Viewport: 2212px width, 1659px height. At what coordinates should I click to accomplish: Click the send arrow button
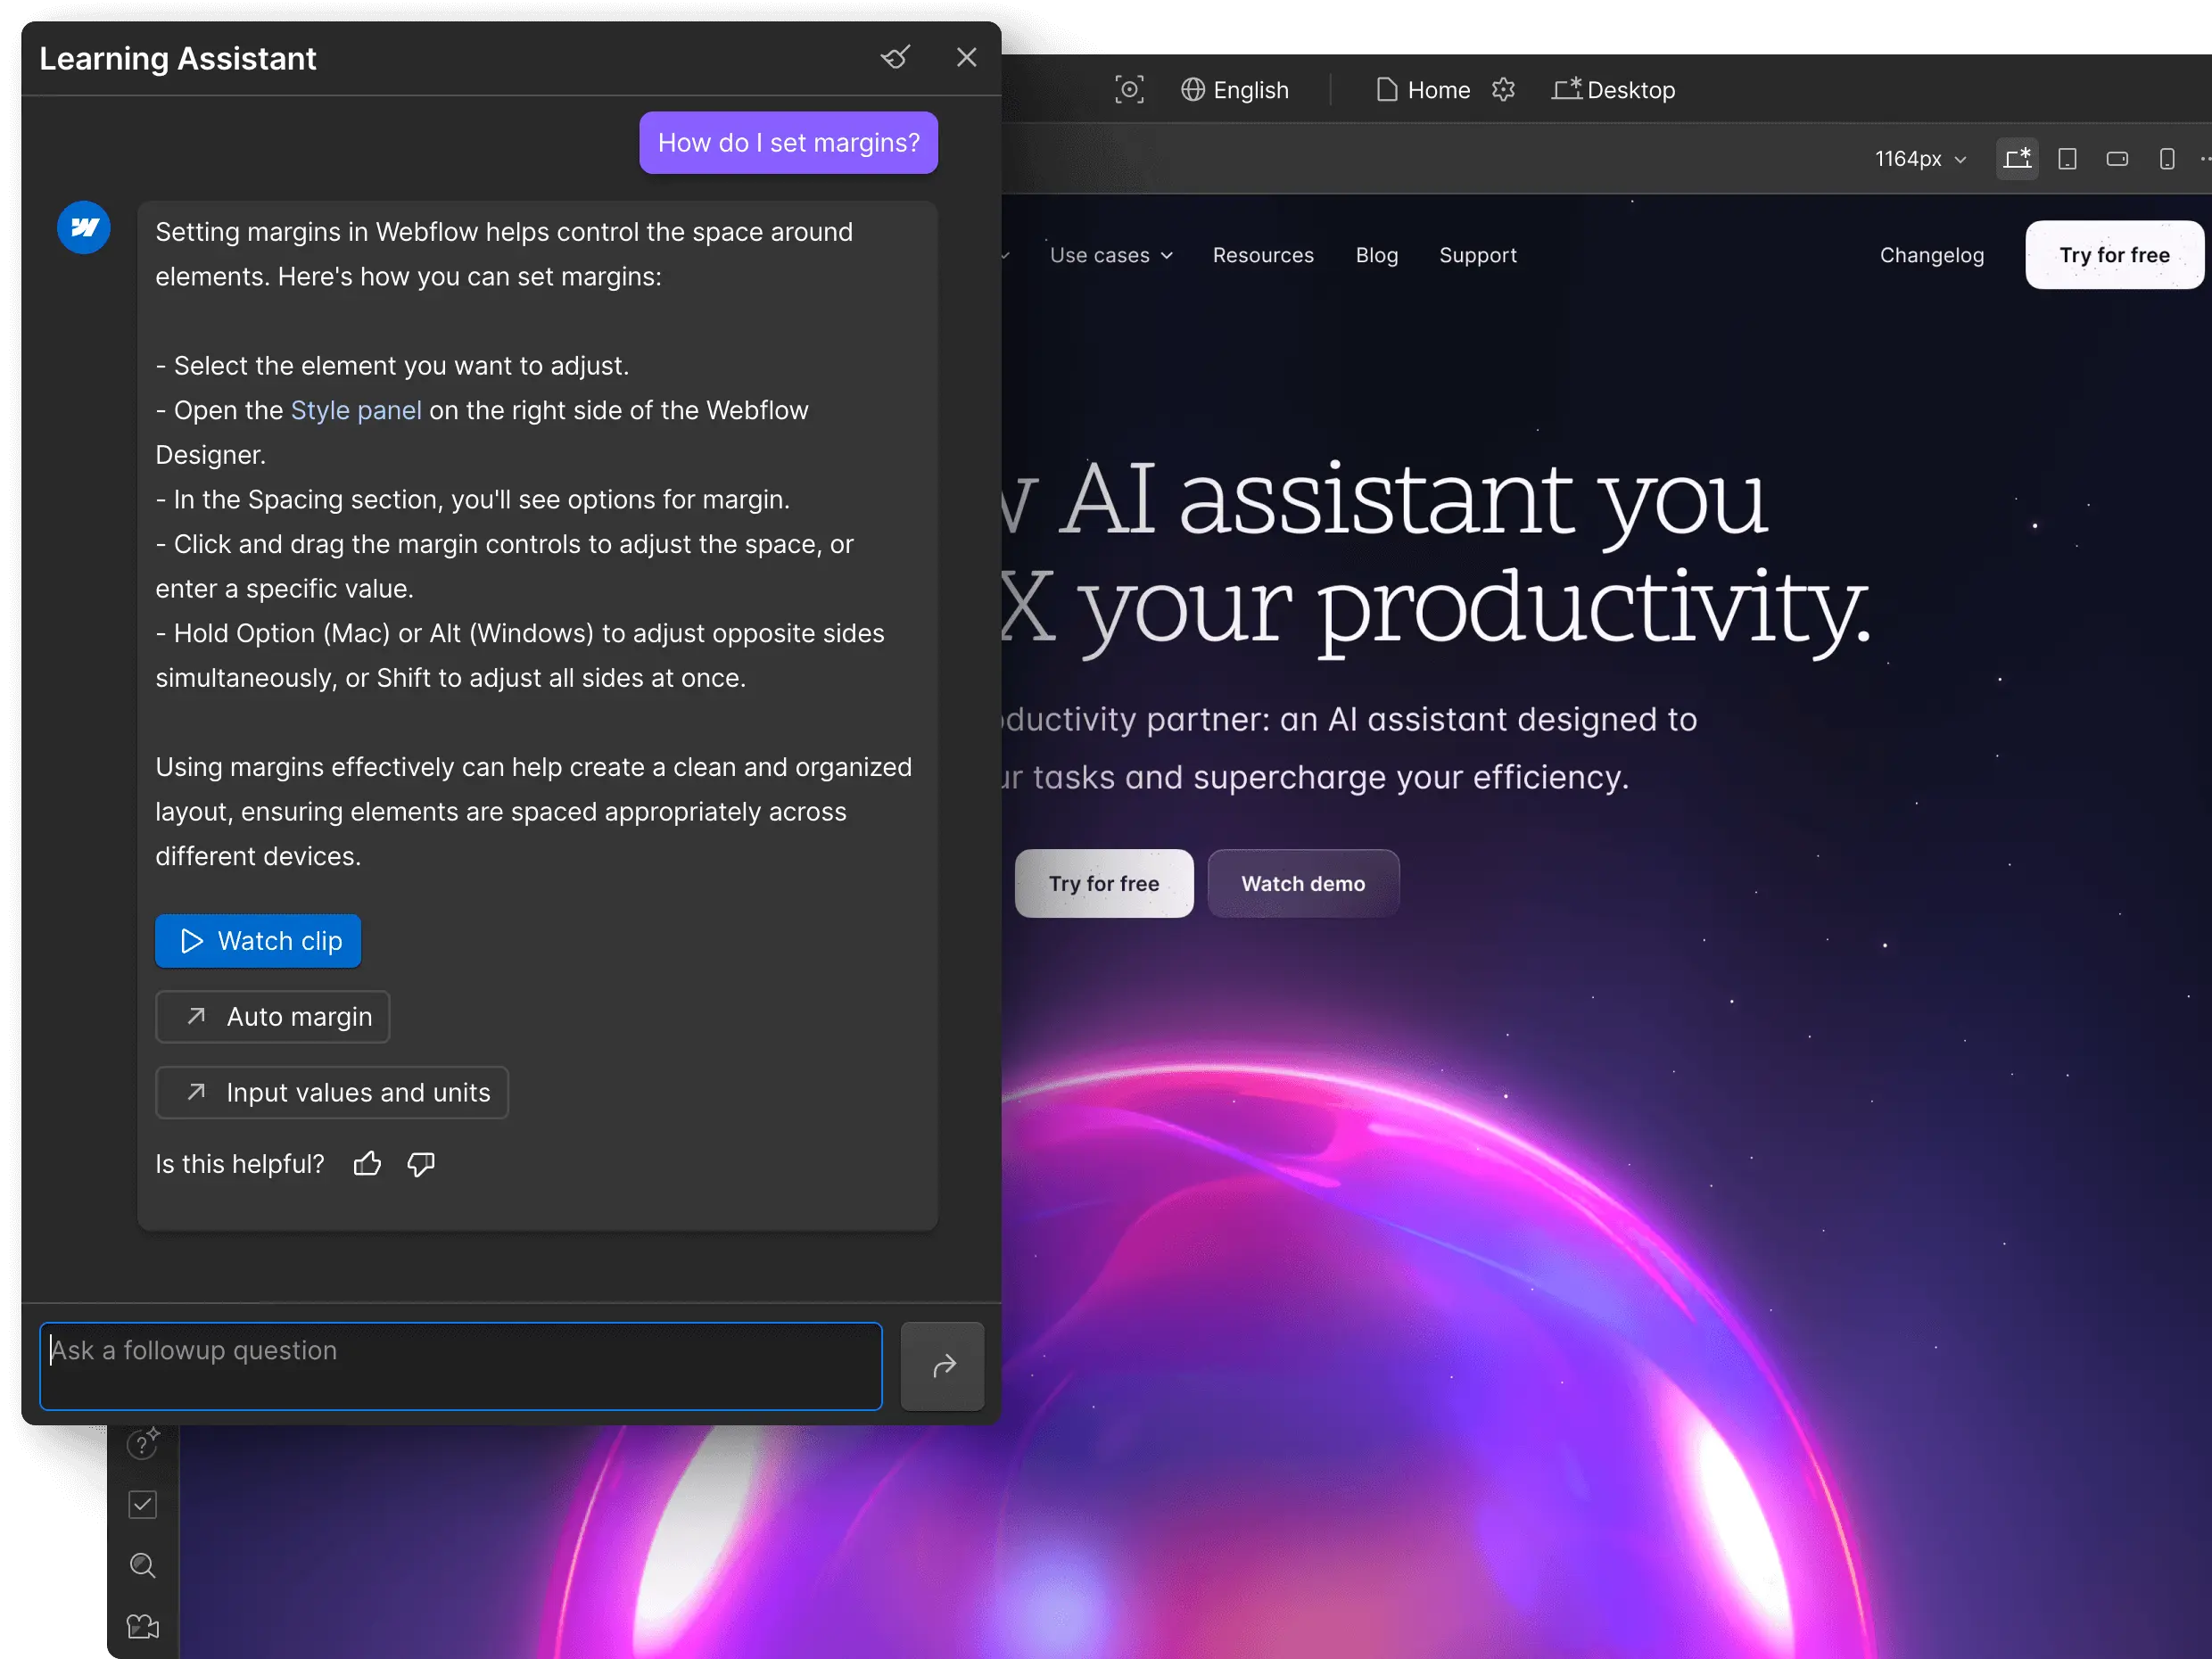pos(942,1366)
